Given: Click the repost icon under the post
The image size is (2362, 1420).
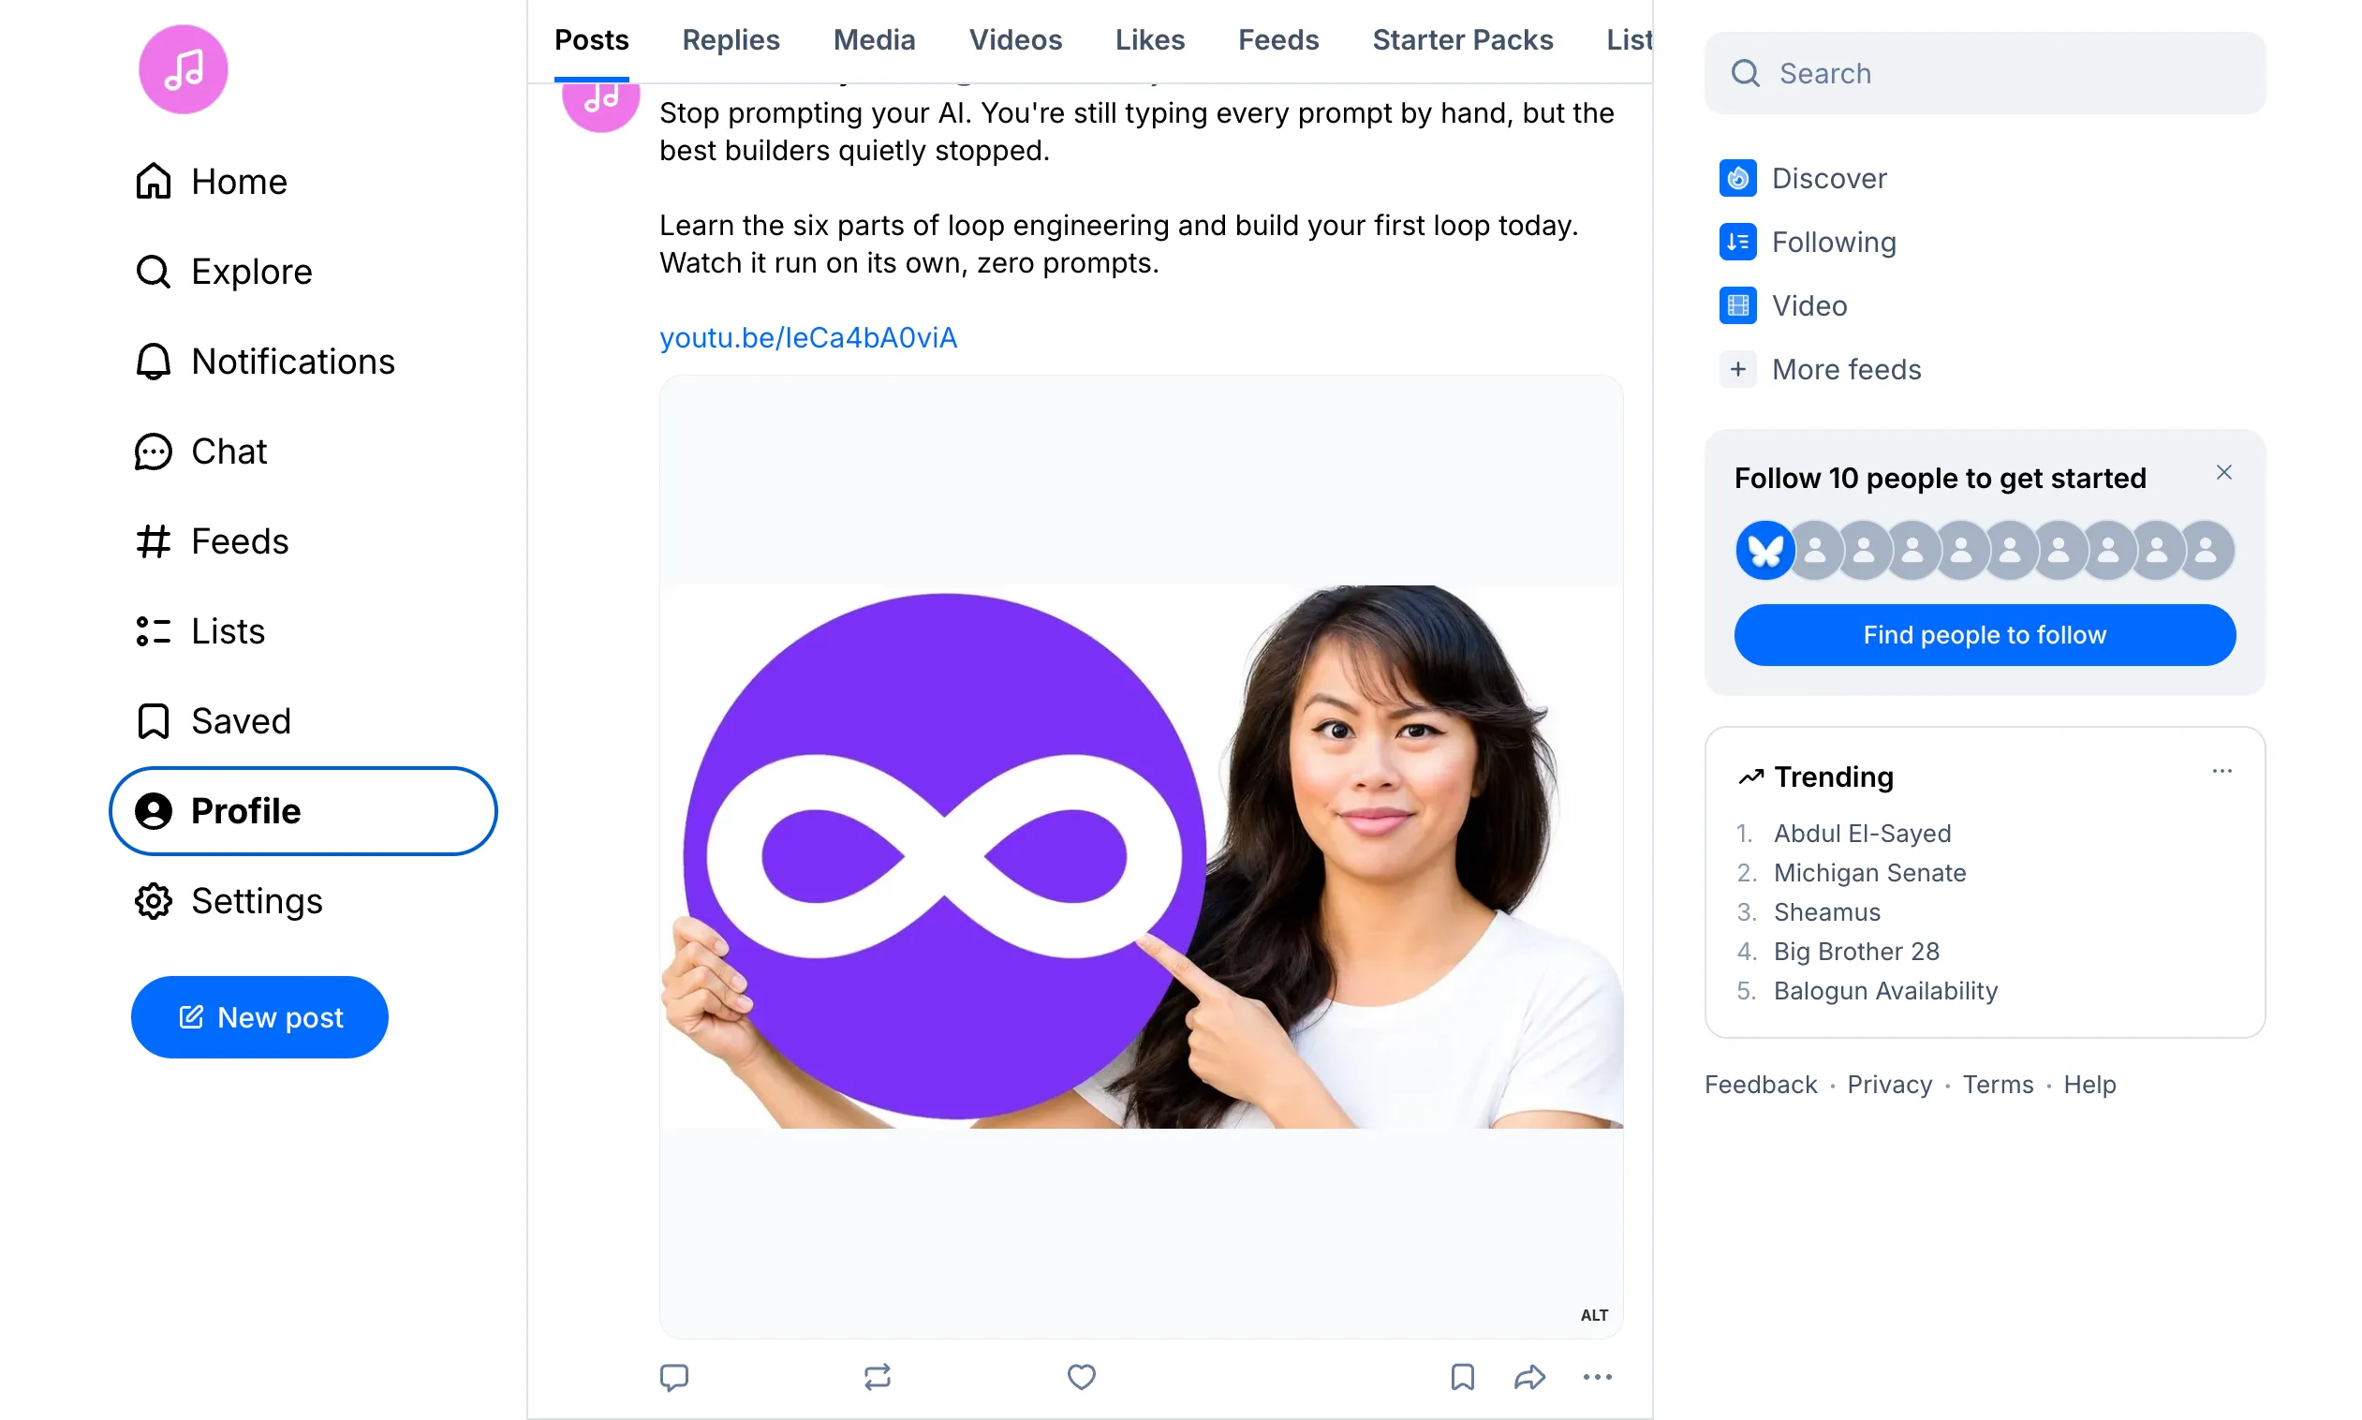Looking at the screenshot, I should 878,1377.
